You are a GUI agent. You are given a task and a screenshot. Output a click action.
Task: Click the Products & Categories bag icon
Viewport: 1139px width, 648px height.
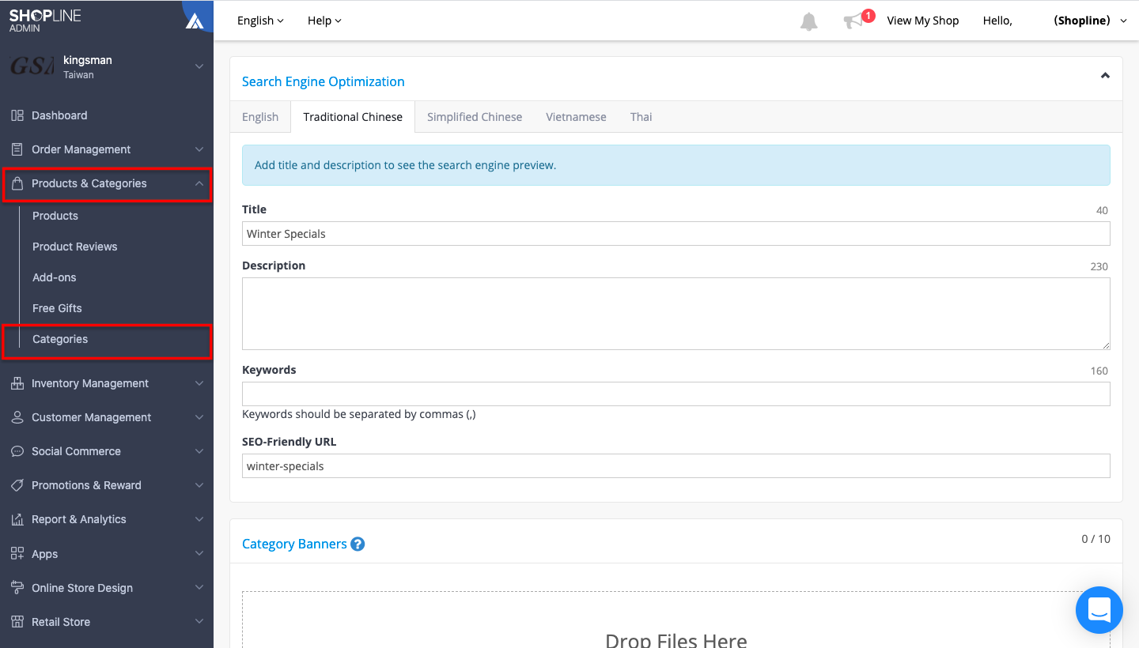click(x=17, y=183)
